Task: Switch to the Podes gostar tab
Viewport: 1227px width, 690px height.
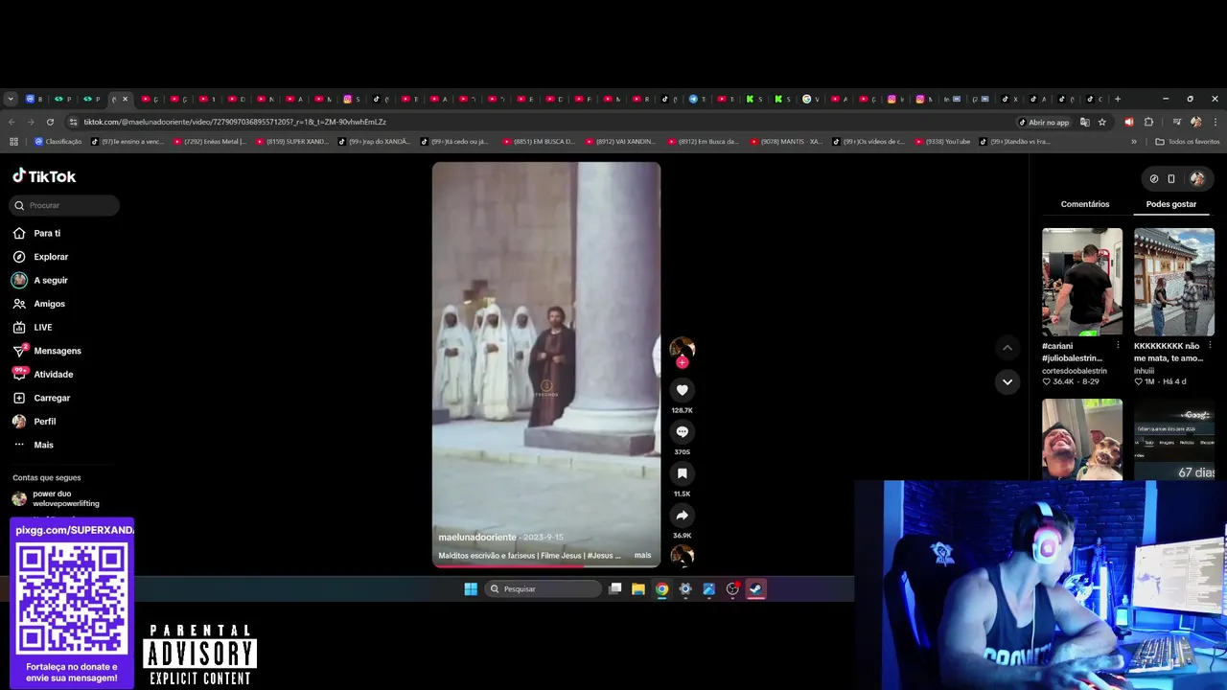Action: [x=1171, y=204]
